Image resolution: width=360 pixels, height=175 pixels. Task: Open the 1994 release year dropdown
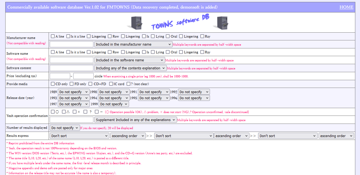click(x=114, y=98)
